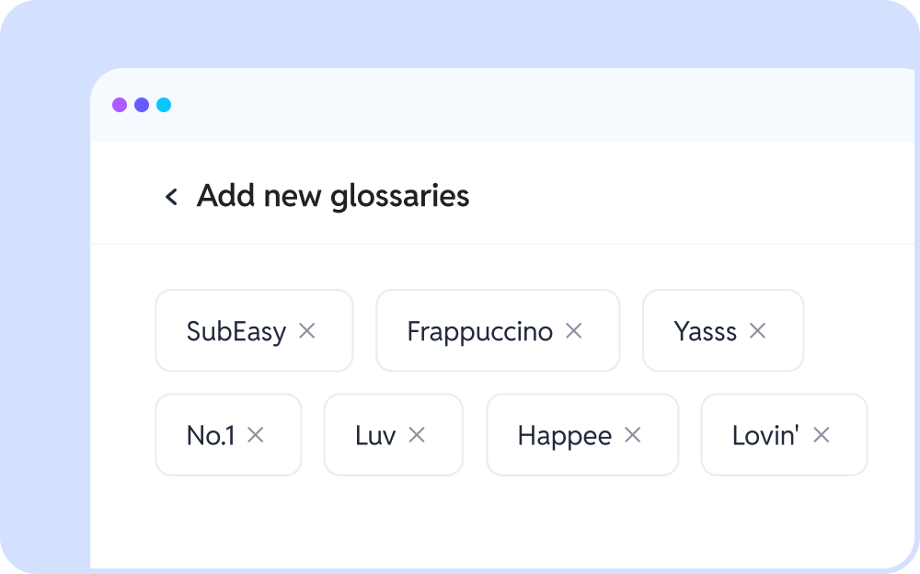
Task: Click the purple window dot
Action: coord(120,105)
